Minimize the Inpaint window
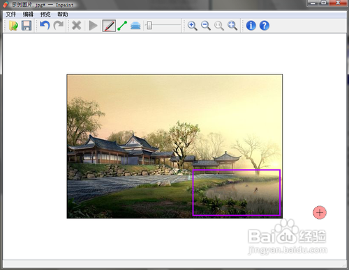Screen dimensions: 349x270 click(313, 3)
